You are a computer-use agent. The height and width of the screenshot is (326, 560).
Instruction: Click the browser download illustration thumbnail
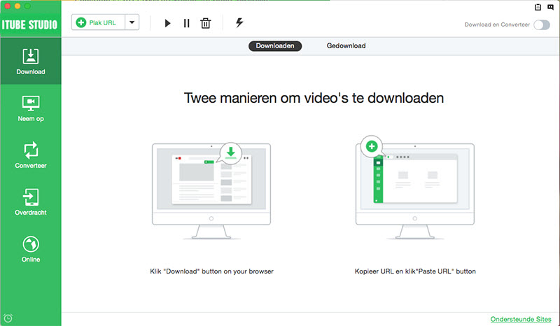pyautogui.click(x=211, y=190)
